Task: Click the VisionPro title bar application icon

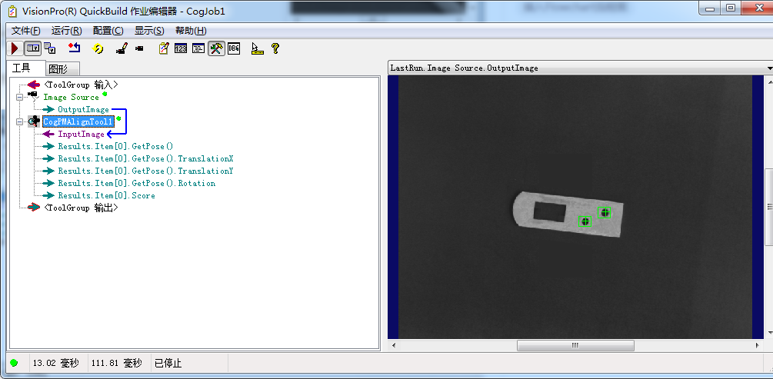Action: 13,11
